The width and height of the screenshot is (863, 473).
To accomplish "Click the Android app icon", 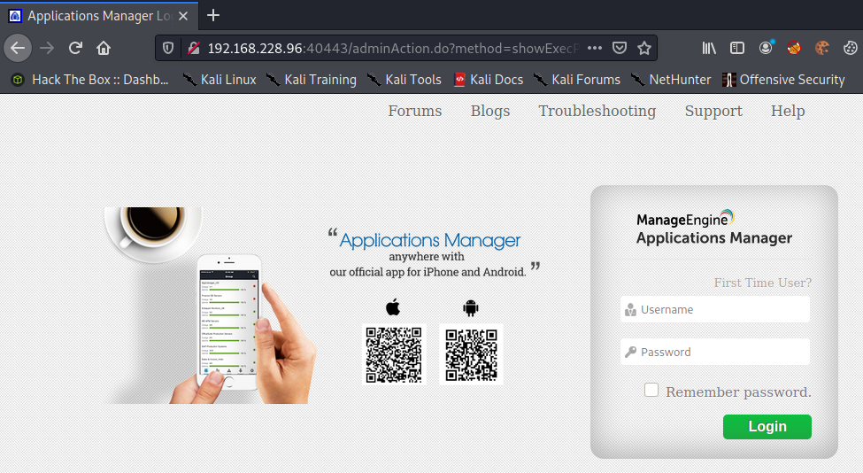I will coord(471,307).
